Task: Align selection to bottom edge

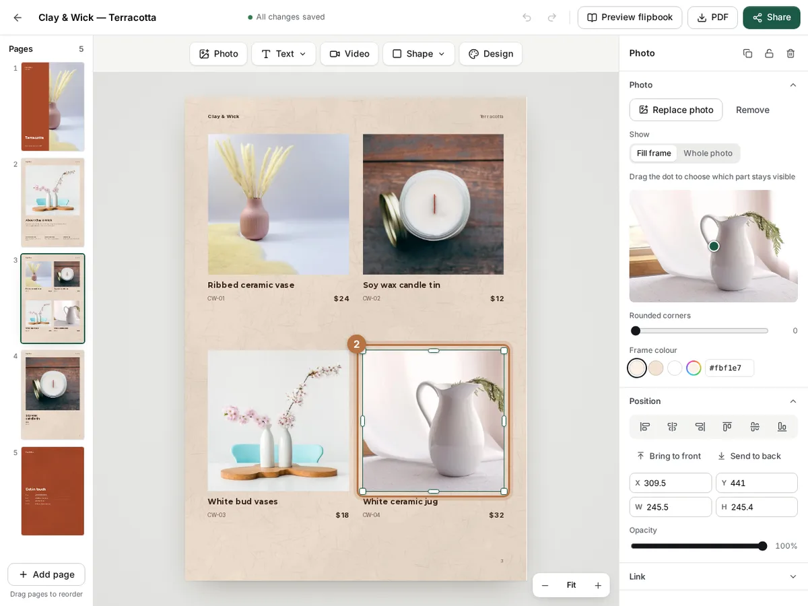Action: (x=782, y=427)
